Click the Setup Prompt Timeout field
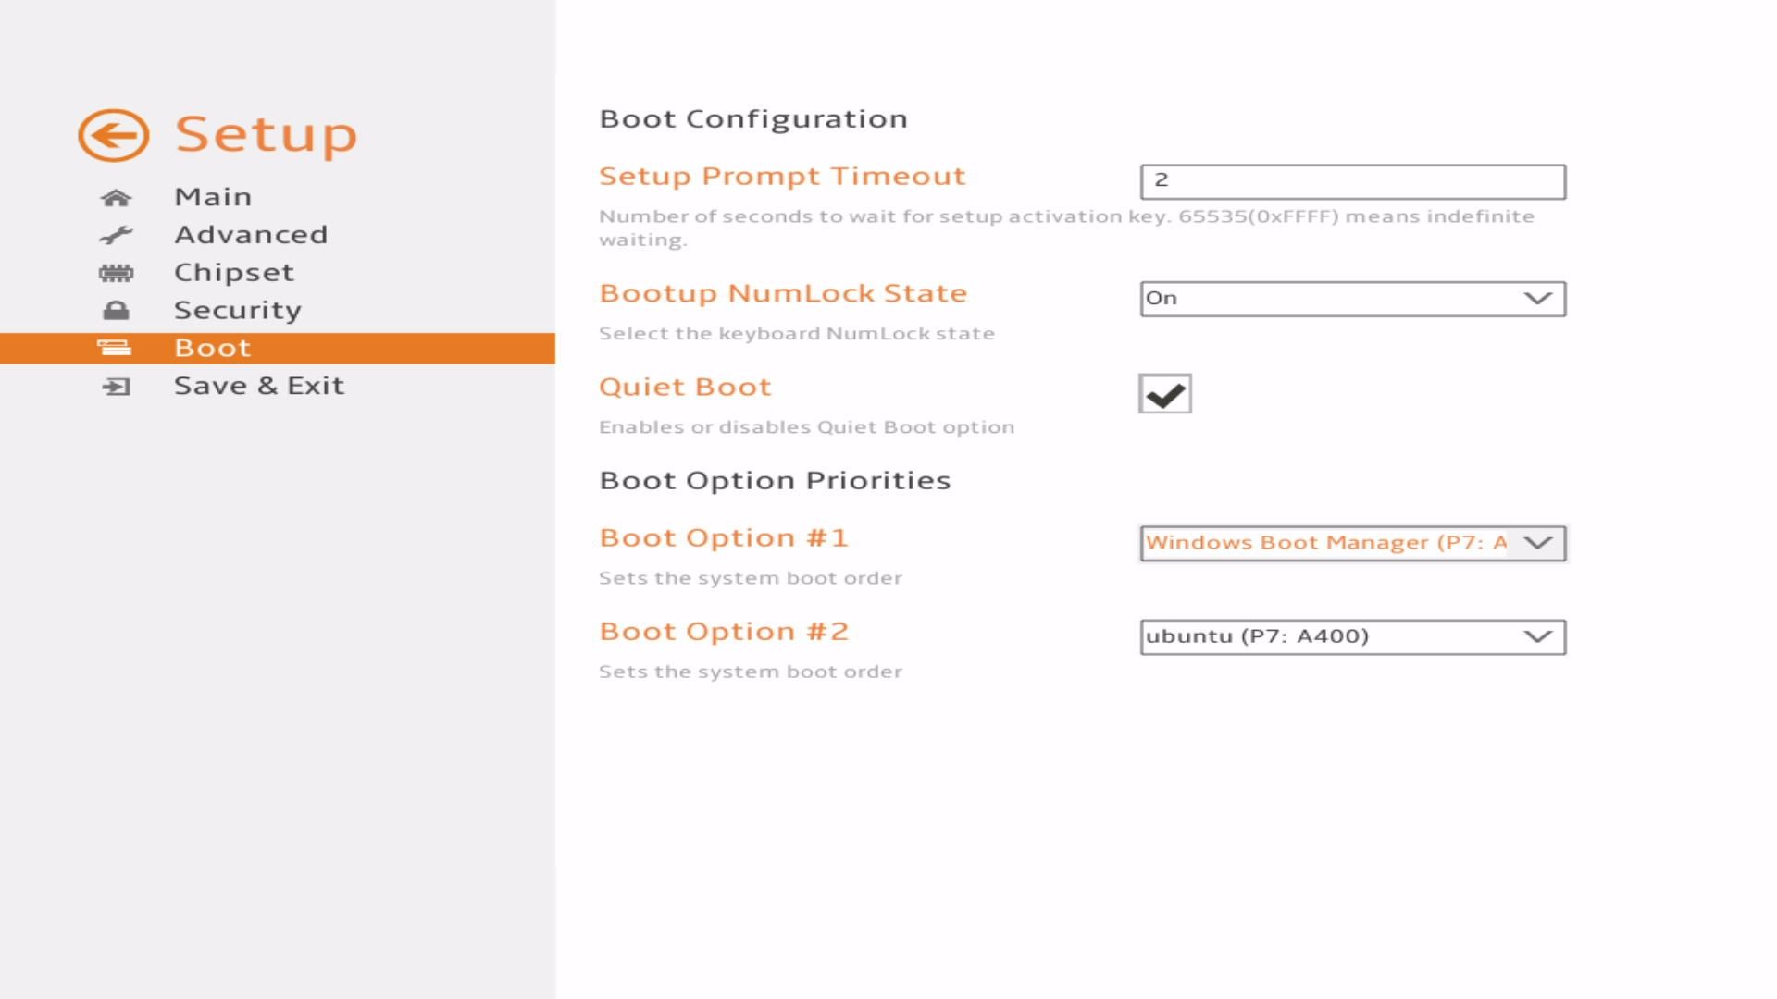The height and width of the screenshot is (999, 1777). pos(1352,181)
